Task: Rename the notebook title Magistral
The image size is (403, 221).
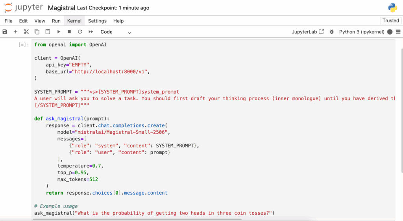Action: 61,8
